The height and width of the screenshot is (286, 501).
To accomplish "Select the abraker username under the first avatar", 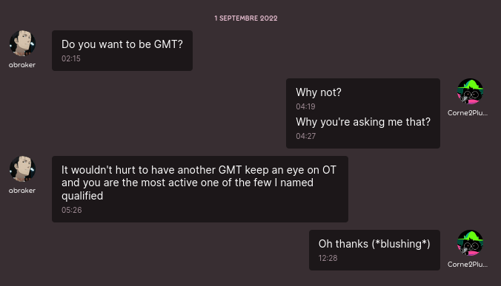I will [x=22, y=64].
